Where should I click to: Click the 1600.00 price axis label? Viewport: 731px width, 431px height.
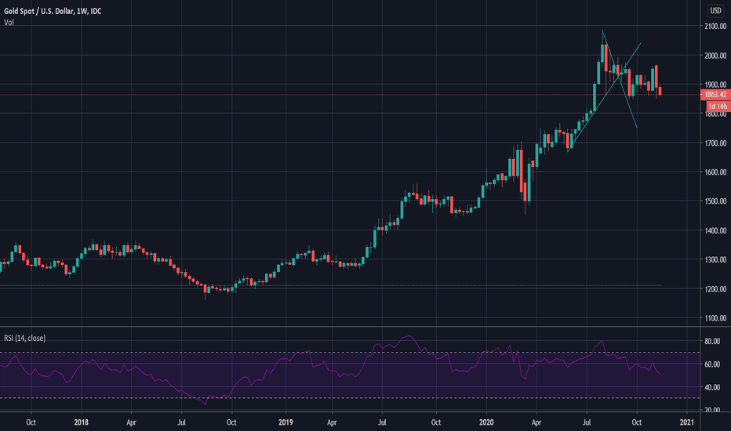(x=715, y=172)
